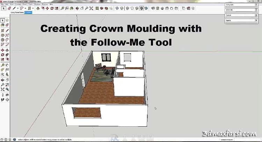Toggle Back Edges face style
This screenshot has height=142, width=262.
click(x=122, y=8)
